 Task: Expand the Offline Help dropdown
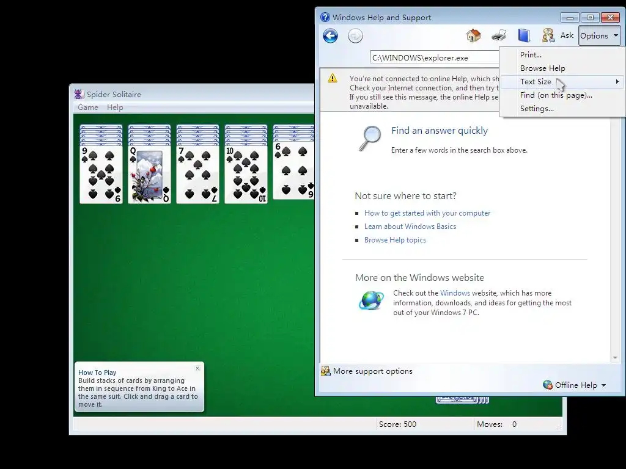[x=603, y=385]
